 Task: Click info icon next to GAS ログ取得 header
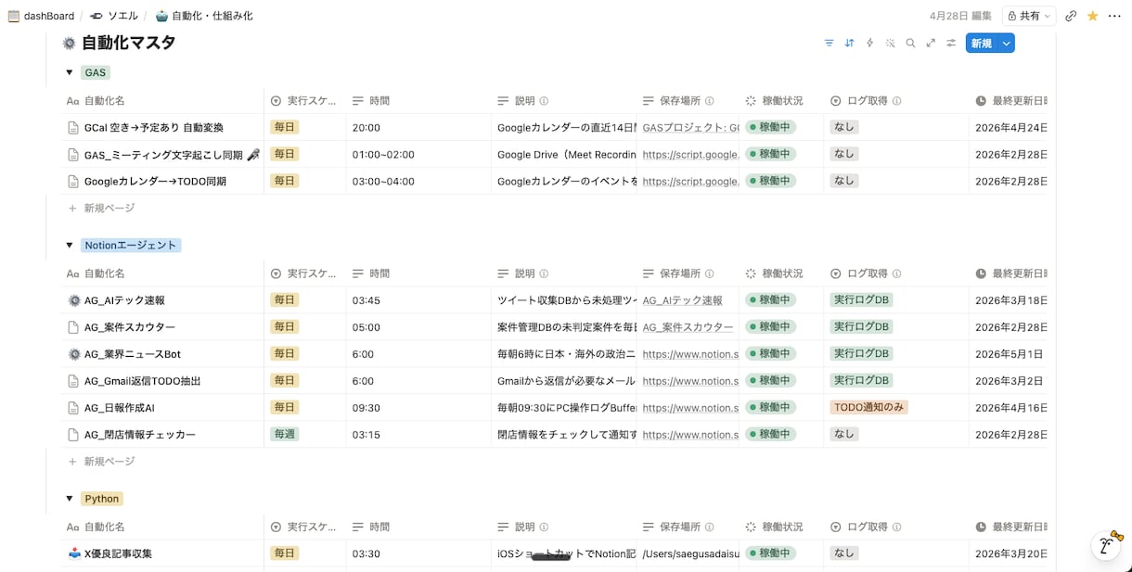897,101
